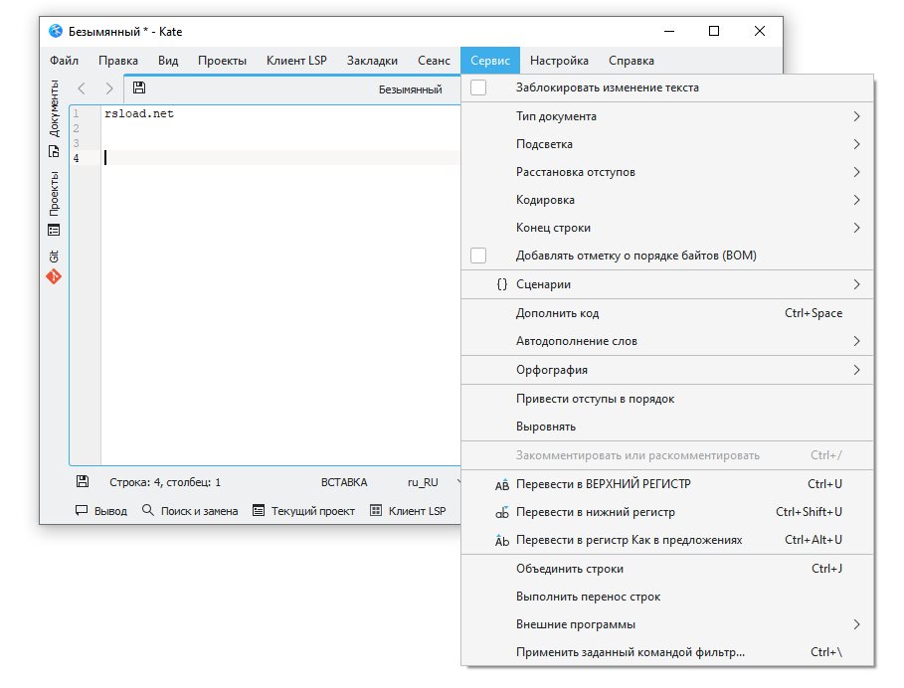Viewport: 904px width, 688px height.
Task: Open the Проекты menu in menu bar
Action: pos(222,61)
